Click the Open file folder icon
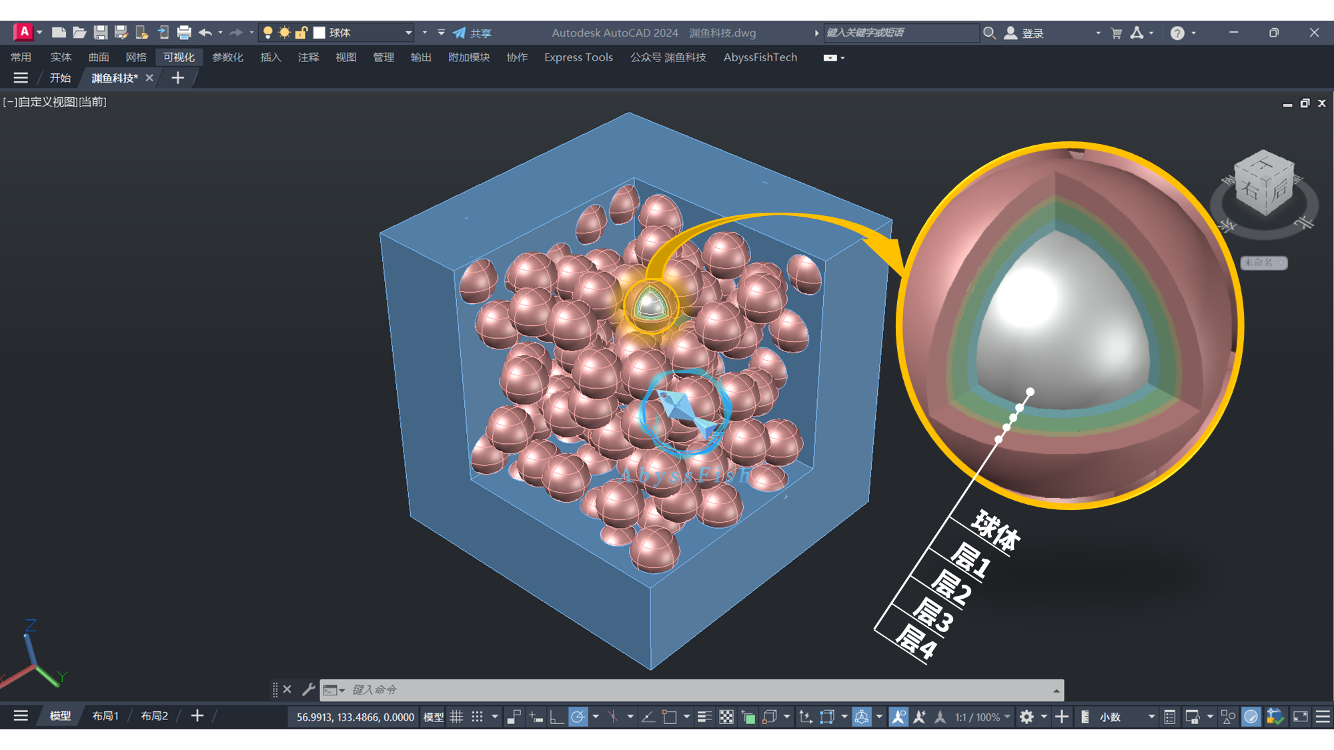This screenshot has height=750, width=1334. click(79, 32)
